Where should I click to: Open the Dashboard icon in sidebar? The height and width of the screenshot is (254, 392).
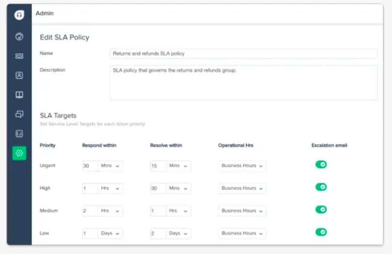click(19, 37)
